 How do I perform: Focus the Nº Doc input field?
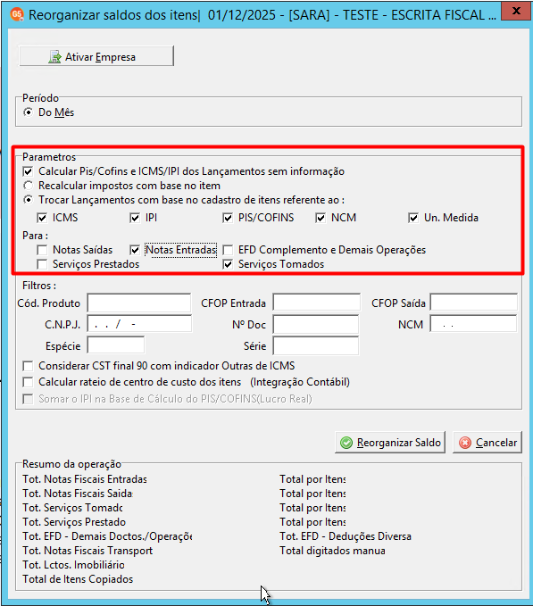[x=316, y=324]
